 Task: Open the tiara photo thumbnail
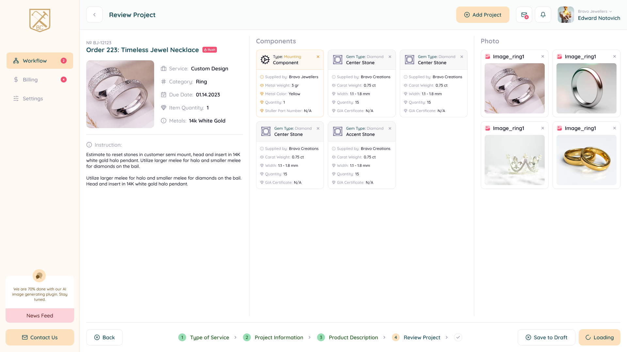[514, 160]
